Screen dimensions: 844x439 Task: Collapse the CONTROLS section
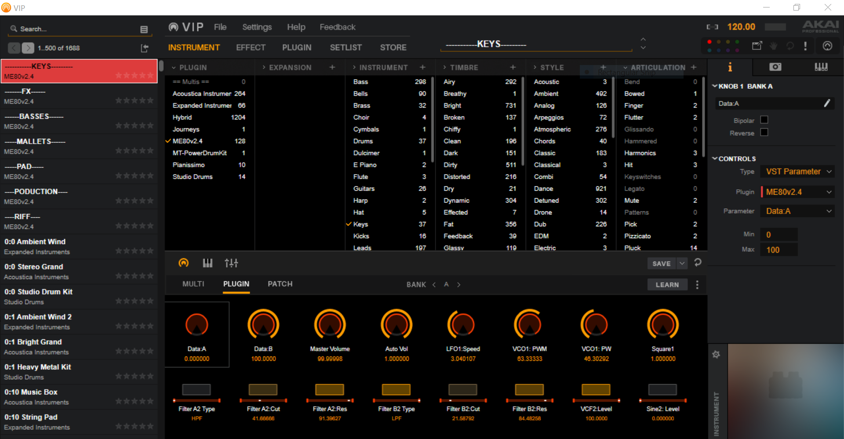[x=715, y=159]
